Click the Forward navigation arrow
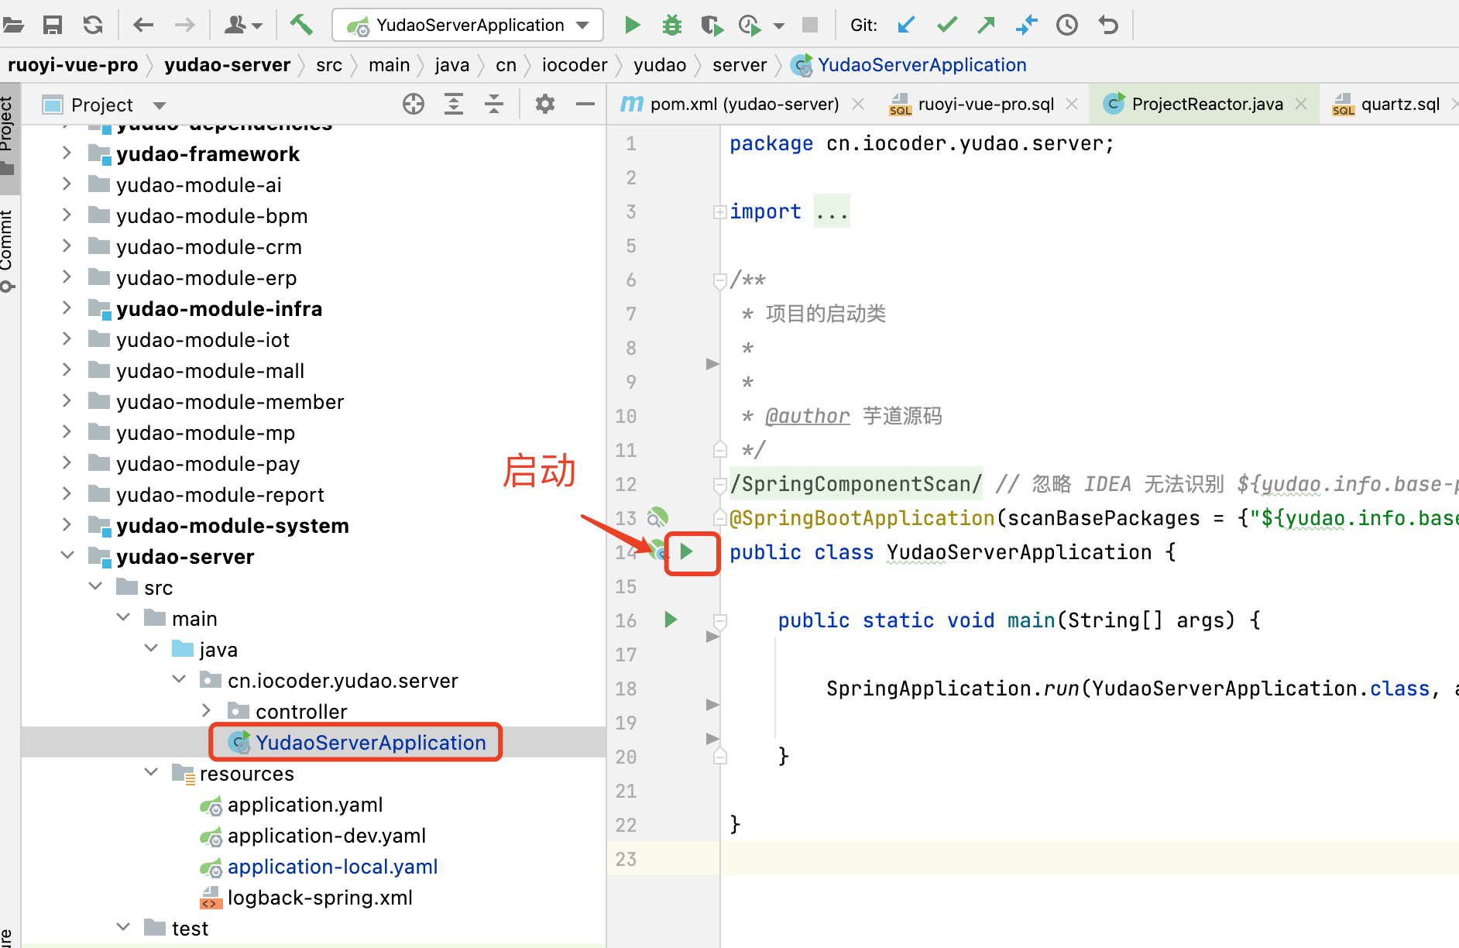The height and width of the screenshot is (948, 1459). pyautogui.click(x=184, y=25)
